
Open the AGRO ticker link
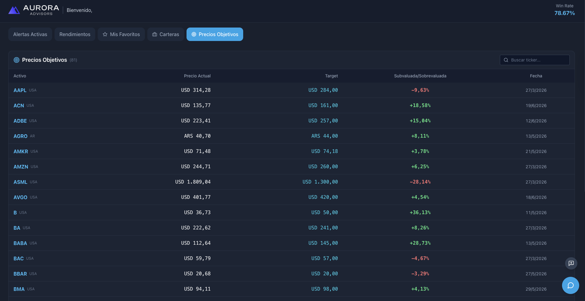(x=21, y=136)
